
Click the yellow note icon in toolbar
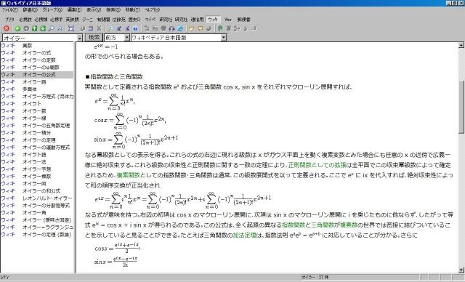click(x=201, y=28)
